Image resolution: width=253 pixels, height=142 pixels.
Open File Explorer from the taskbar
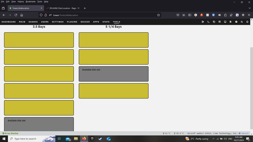point(76,139)
